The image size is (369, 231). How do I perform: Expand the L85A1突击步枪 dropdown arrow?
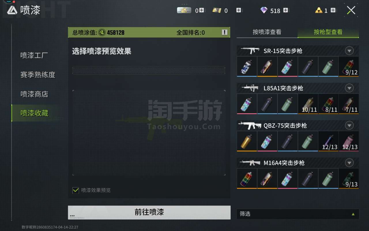click(349, 88)
